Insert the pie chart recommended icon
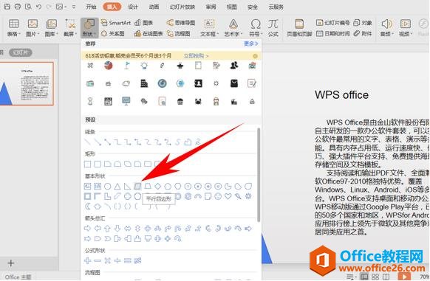 pos(109,66)
